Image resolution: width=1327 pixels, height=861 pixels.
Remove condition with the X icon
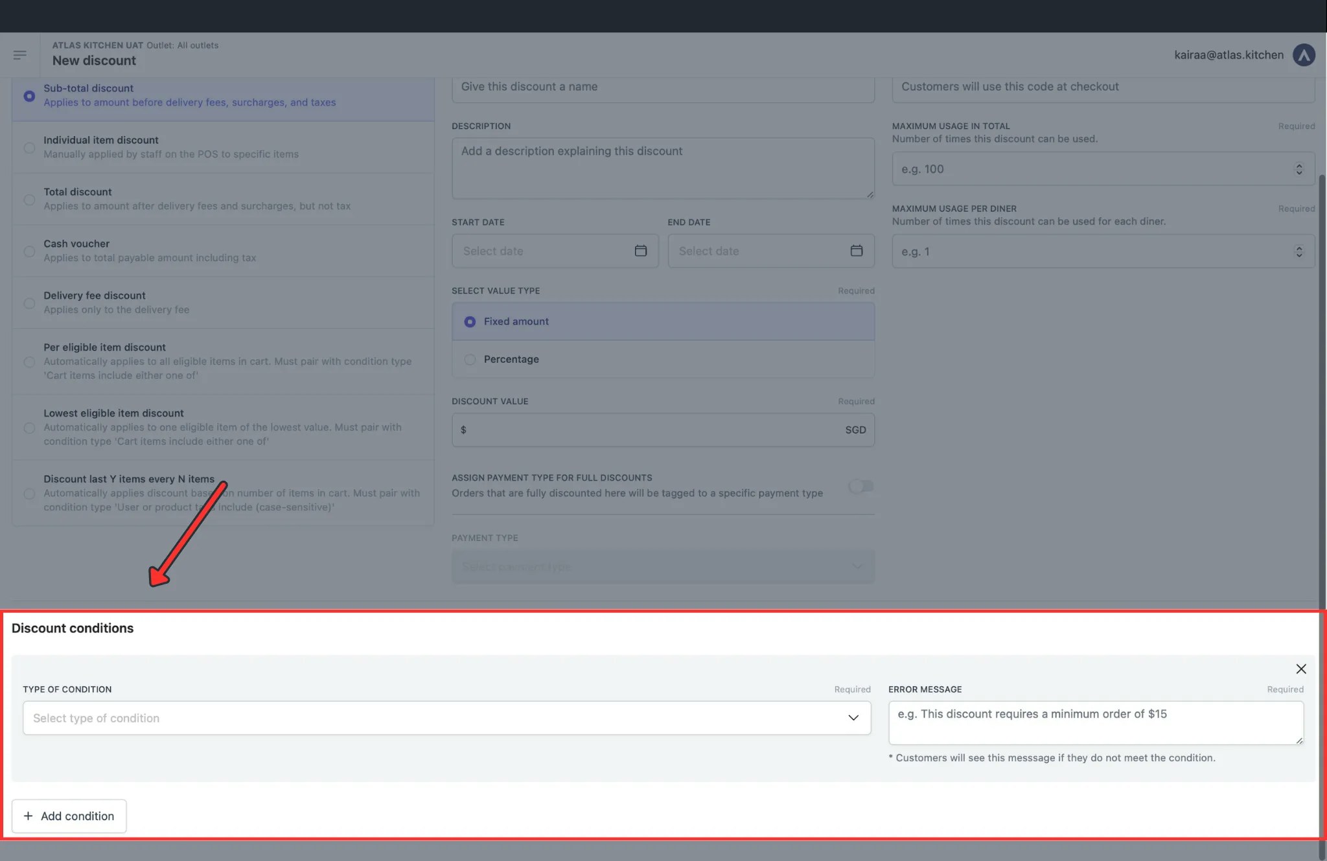coord(1300,669)
